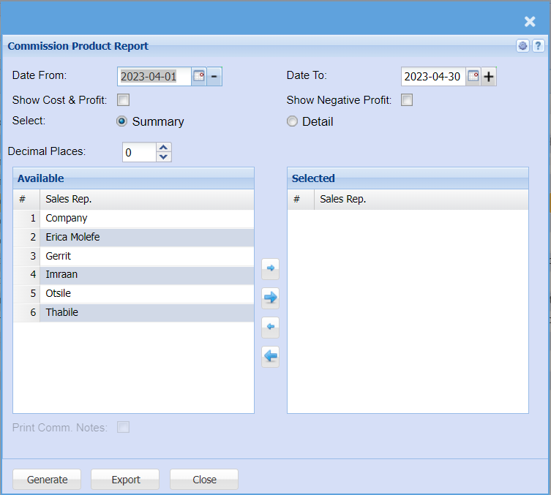The image size is (551, 495).
Task: Choose the Summary radio option
Action: click(122, 121)
